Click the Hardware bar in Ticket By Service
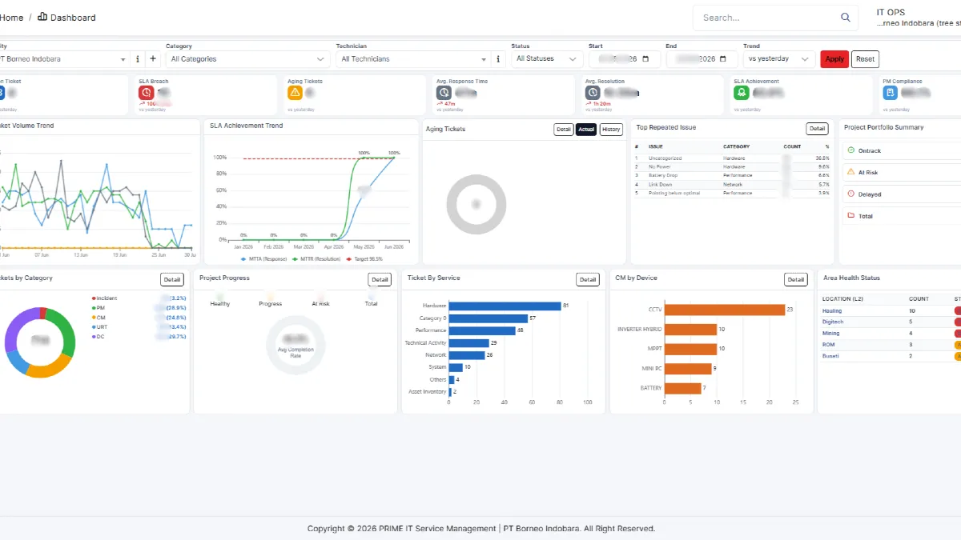961x540 pixels. [x=505, y=306]
